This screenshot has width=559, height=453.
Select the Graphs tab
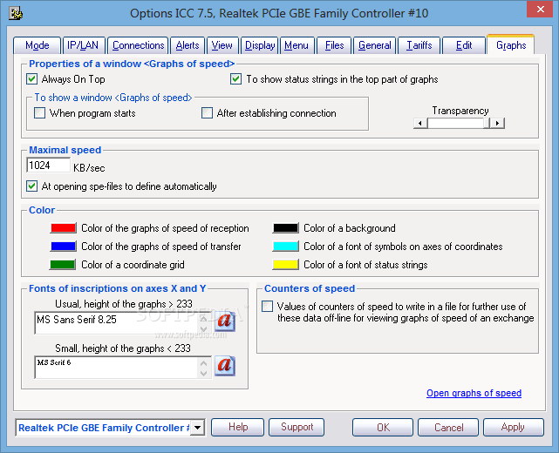click(x=511, y=45)
